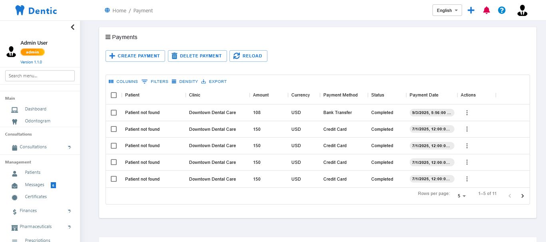Collapse the sidebar with the left chevron
The height and width of the screenshot is (242, 546).
[x=72, y=27]
